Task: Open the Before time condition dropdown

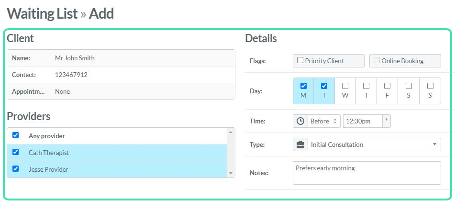Action: 324,121
